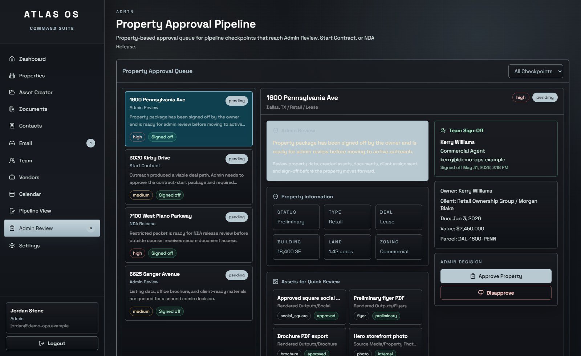This screenshot has width=581, height=356.
Task: Select the 7100 West Plano Parkway card
Action: 188,235
